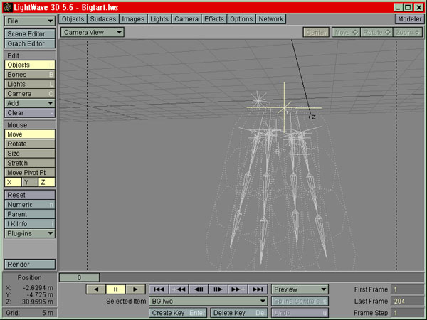Click the play forward arrow button

click(x=135, y=289)
